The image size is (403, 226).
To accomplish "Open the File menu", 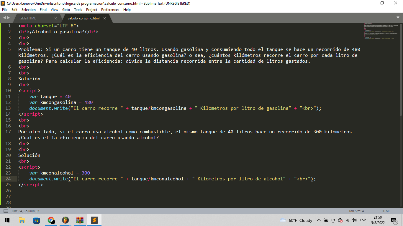I will [5, 10].
